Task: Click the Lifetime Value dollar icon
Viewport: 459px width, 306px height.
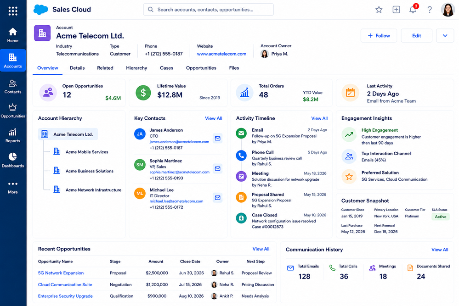Action: pos(143,93)
